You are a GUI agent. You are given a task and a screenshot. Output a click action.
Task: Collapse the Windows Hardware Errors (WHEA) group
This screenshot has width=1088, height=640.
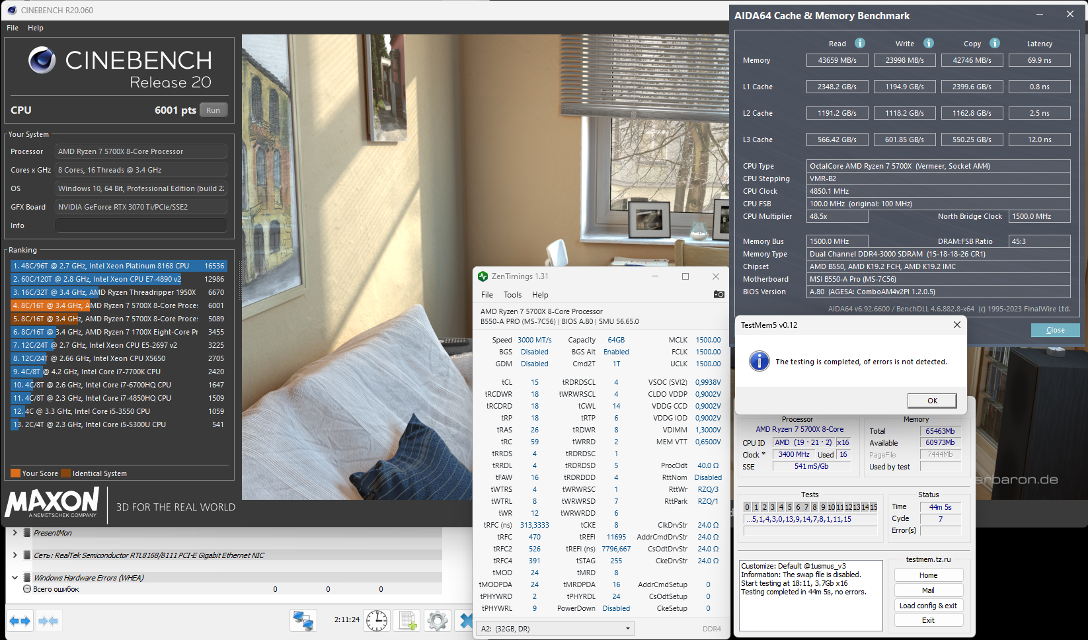click(x=15, y=577)
